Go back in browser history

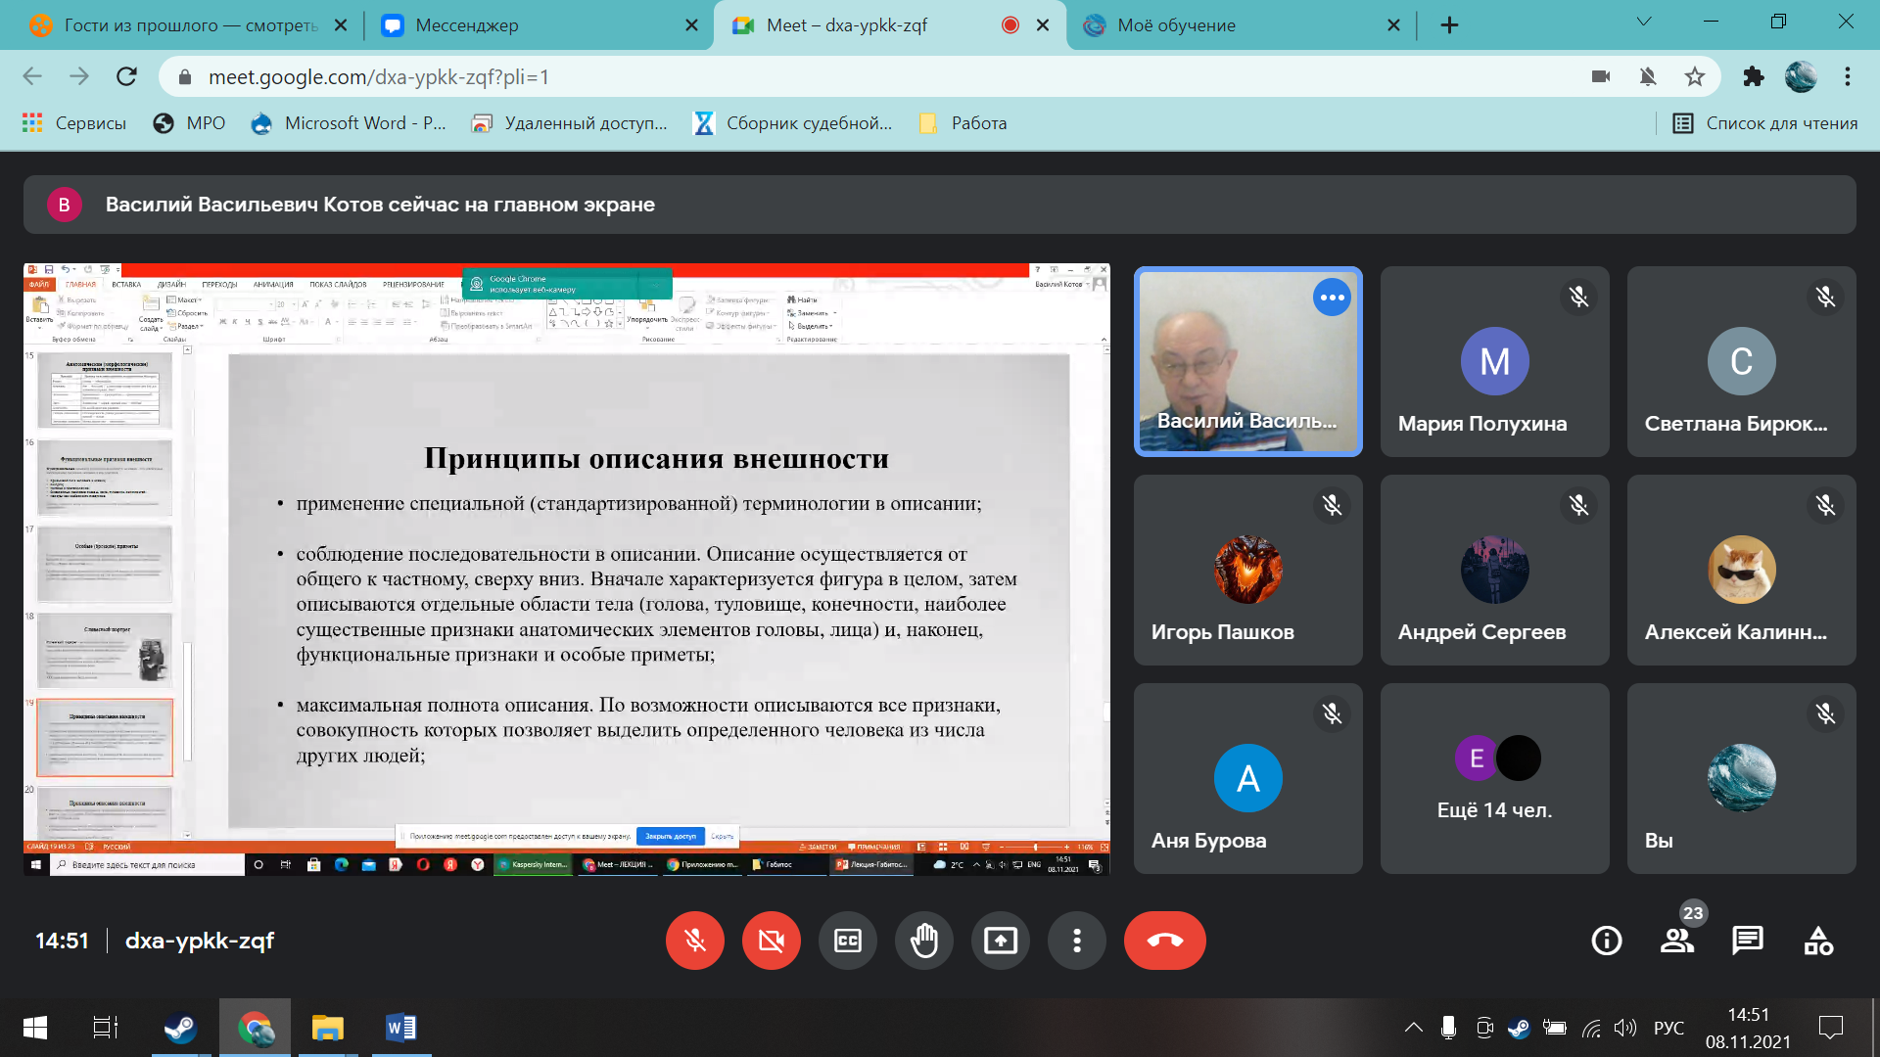click(32, 76)
